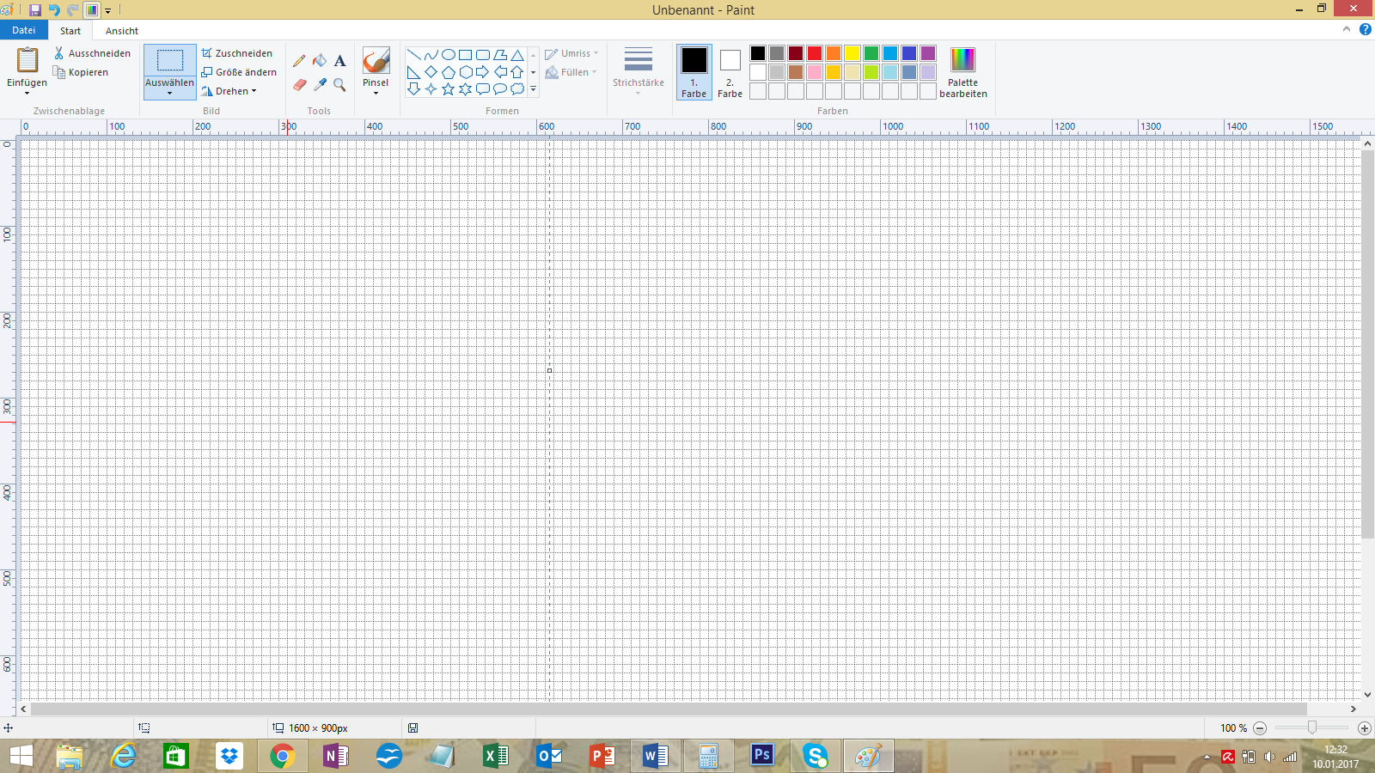The width and height of the screenshot is (1375, 773).
Task: Select the Text tool
Action: click(340, 61)
